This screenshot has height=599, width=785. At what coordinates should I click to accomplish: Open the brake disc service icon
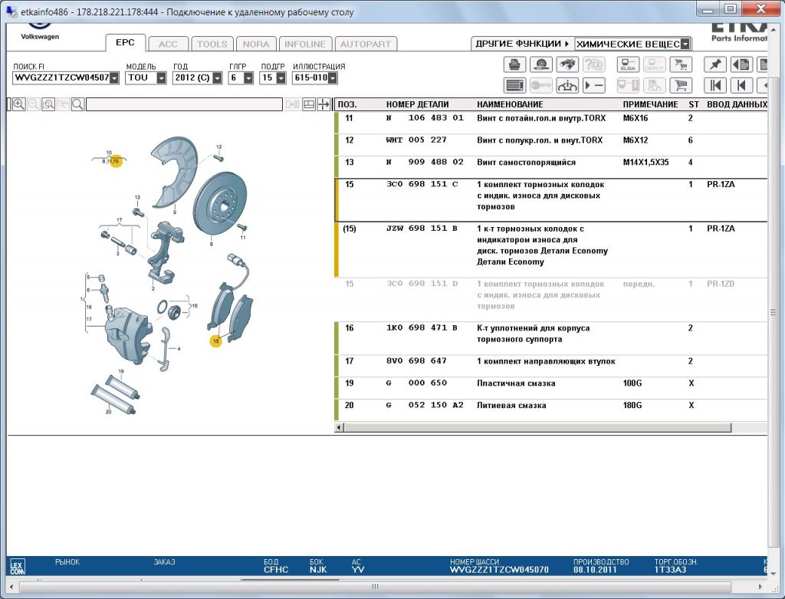click(x=540, y=64)
